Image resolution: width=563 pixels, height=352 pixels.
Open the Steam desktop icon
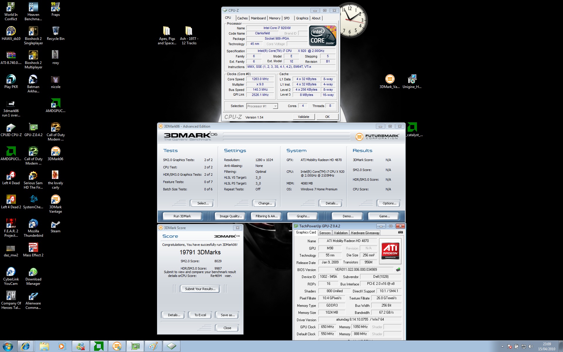[x=55, y=224]
